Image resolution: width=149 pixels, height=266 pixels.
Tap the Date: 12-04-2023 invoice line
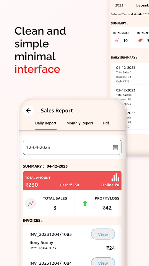coord(43,248)
